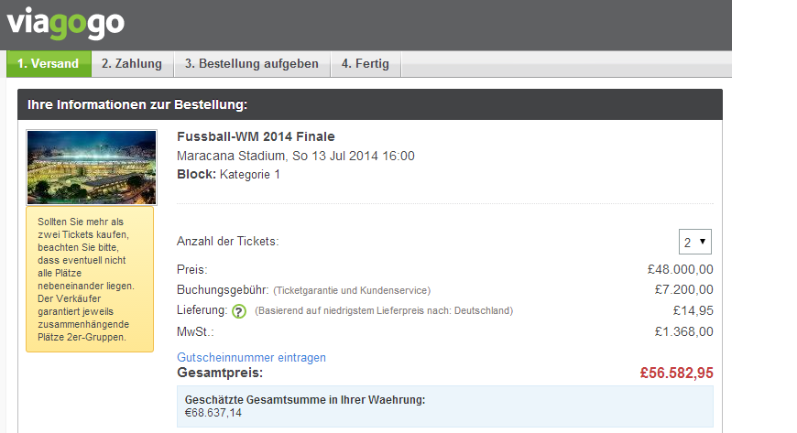Click the Maracana stadium thumbnail image
The height and width of the screenshot is (433, 797).
tap(92, 168)
